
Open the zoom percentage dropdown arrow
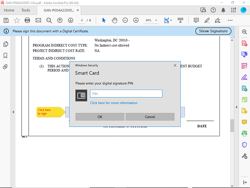tap(156, 20)
